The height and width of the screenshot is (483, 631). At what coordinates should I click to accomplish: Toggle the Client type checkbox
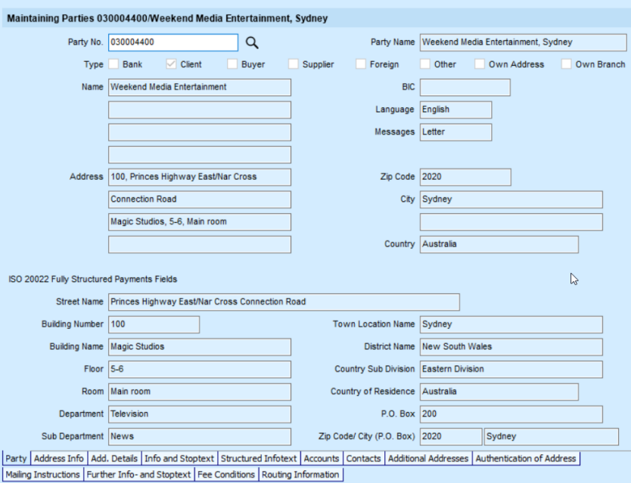(171, 64)
